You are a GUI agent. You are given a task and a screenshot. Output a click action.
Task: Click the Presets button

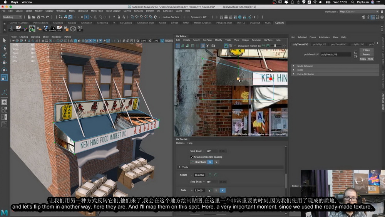pos(367,54)
